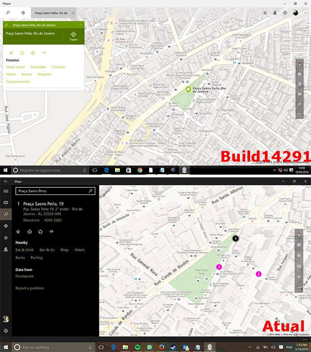Screen dimensions: 311x352
Task: Open 'Onde comer' nearby link
Action: (x=16, y=67)
